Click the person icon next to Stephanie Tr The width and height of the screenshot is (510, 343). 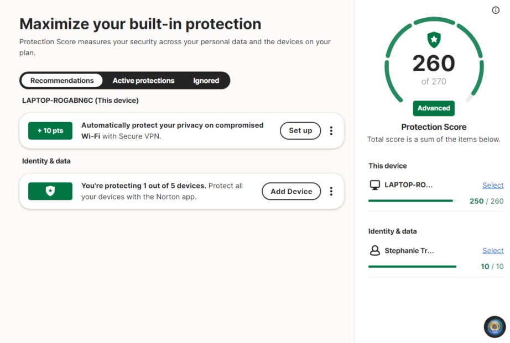tap(375, 250)
